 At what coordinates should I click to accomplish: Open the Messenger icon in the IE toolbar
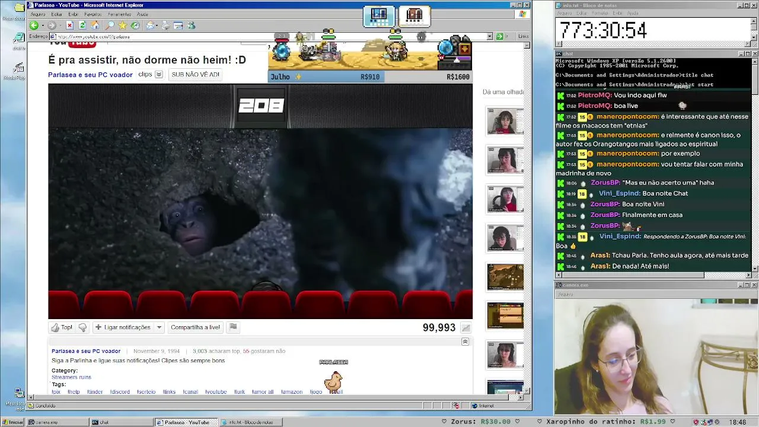[x=191, y=26]
